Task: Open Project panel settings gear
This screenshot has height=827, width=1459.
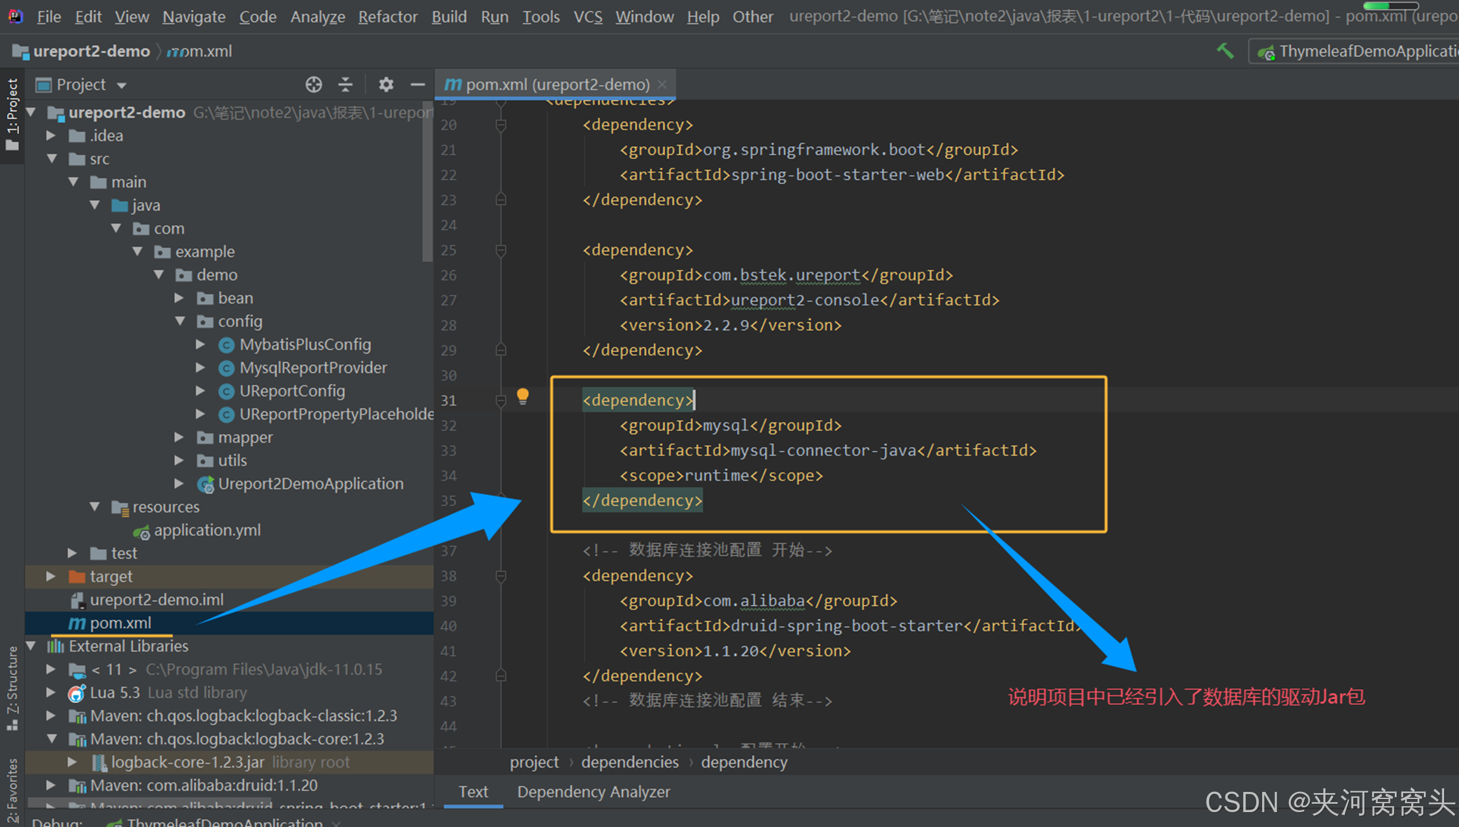Action: pyautogui.click(x=386, y=84)
